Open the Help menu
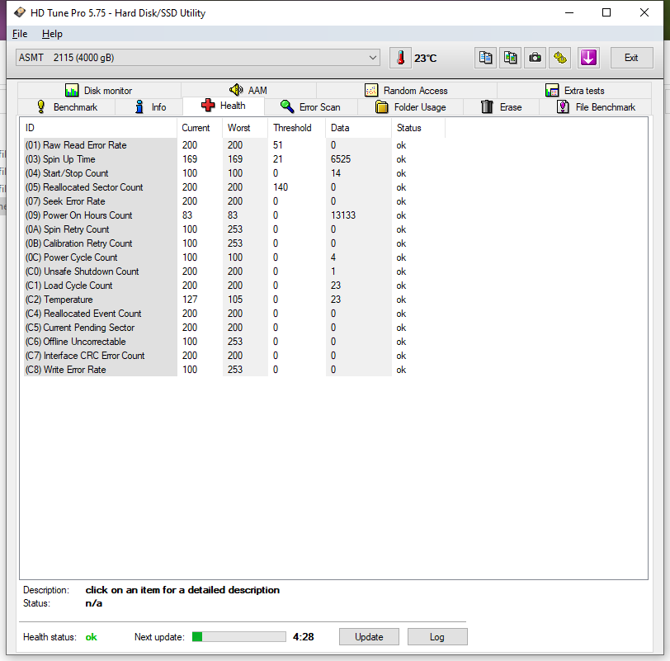 click(x=52, y=34)
